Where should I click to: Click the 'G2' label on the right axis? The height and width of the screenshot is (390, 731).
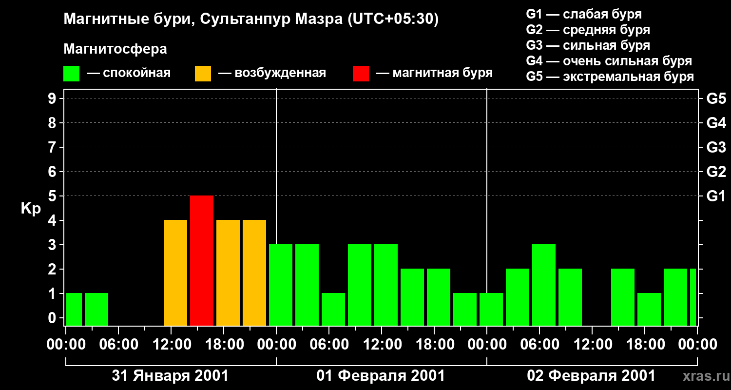click(x=716, y=172)
